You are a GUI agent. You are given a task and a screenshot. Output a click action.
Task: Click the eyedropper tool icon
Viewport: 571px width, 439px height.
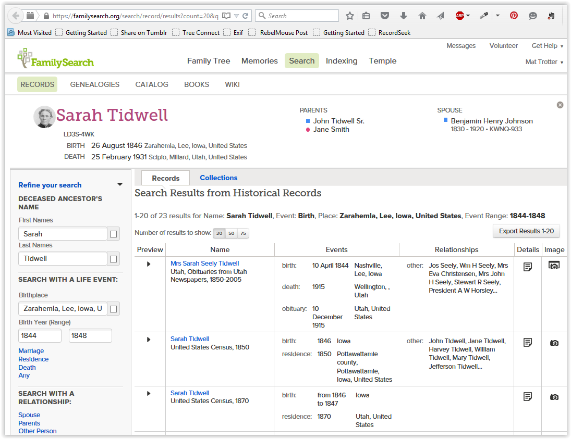click(x=483, y=16)
